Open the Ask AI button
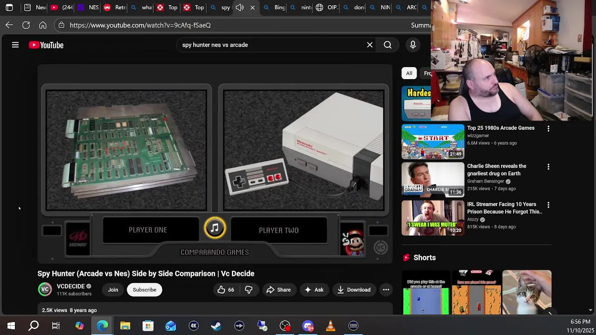This screenshot has height=335, width=596. point(314,289)
